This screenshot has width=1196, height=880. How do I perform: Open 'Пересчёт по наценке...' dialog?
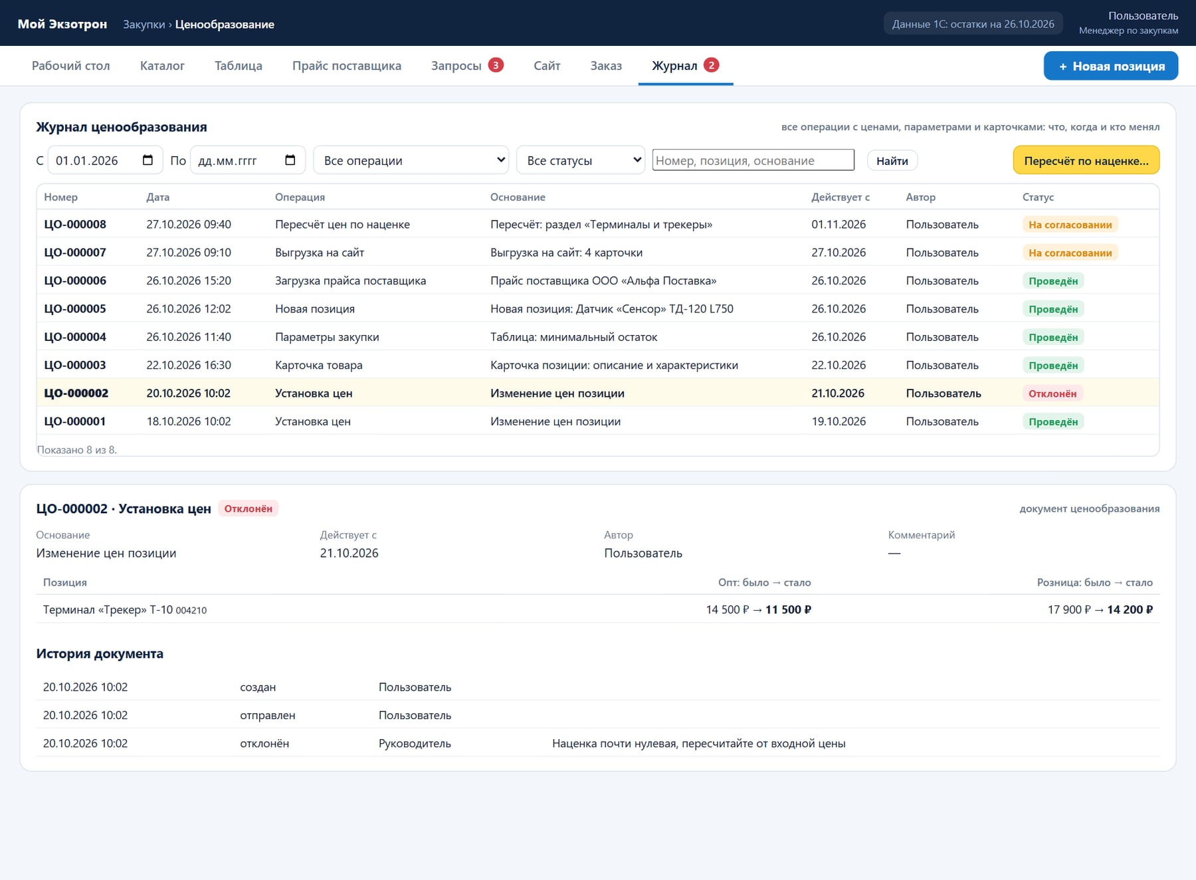1086,160
